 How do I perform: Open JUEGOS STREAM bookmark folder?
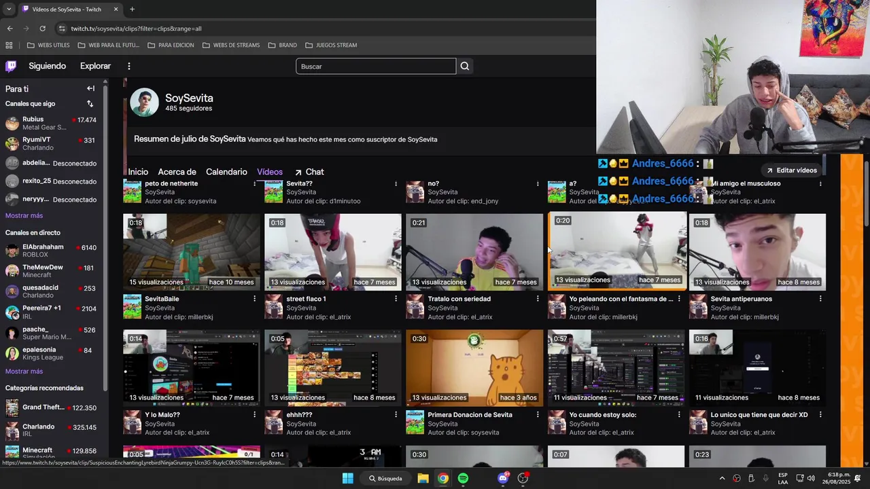click(x=331, y=46)
